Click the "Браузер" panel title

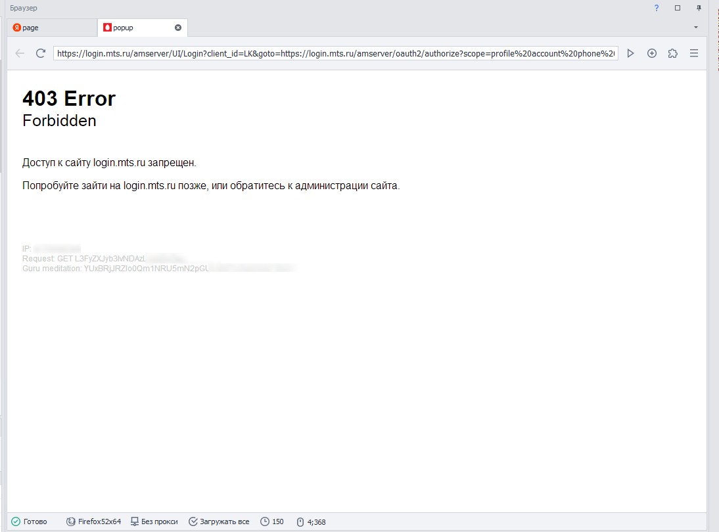[x=24, y=8]
